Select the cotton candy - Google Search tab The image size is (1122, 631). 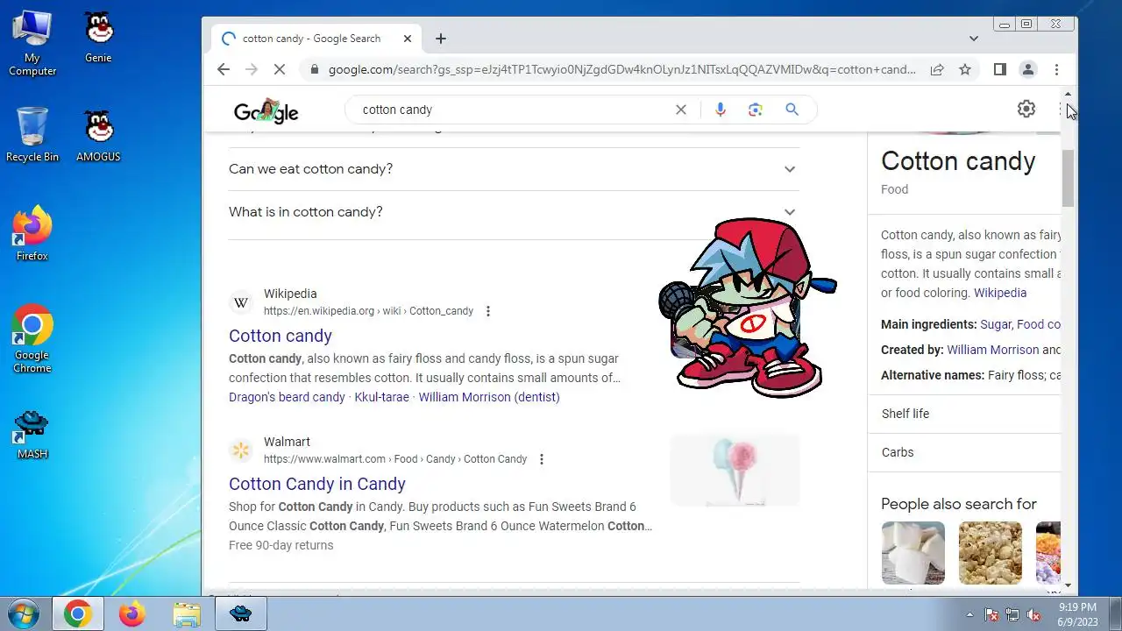point(312,39)
